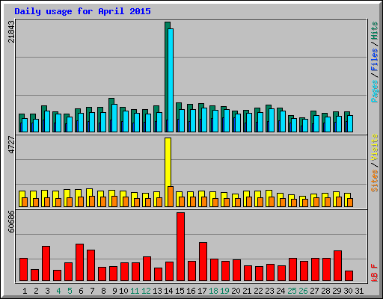
Task: Click the red "KB F" legend label
Action: pyautogui.click(x=375, y=273)
